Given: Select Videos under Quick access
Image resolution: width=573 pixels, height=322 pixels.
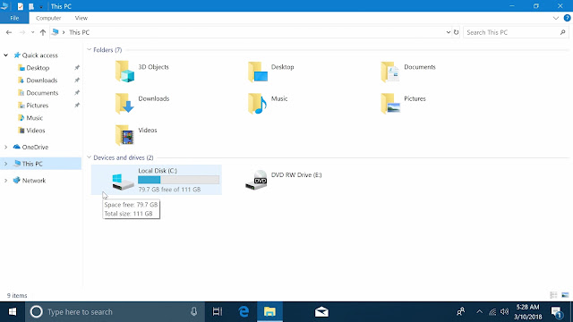Looking at the screenshot, I should [x=36, y=131].
